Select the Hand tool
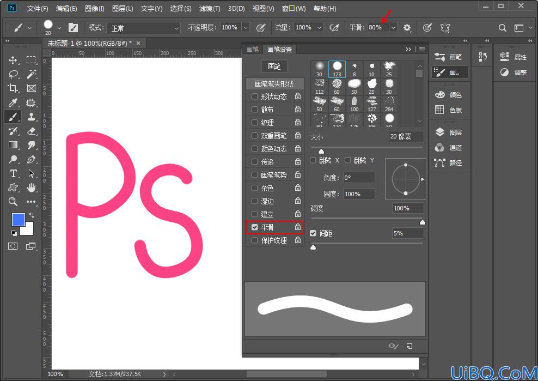Viewport: 538px width, 381px height. (x=31, y=188)
